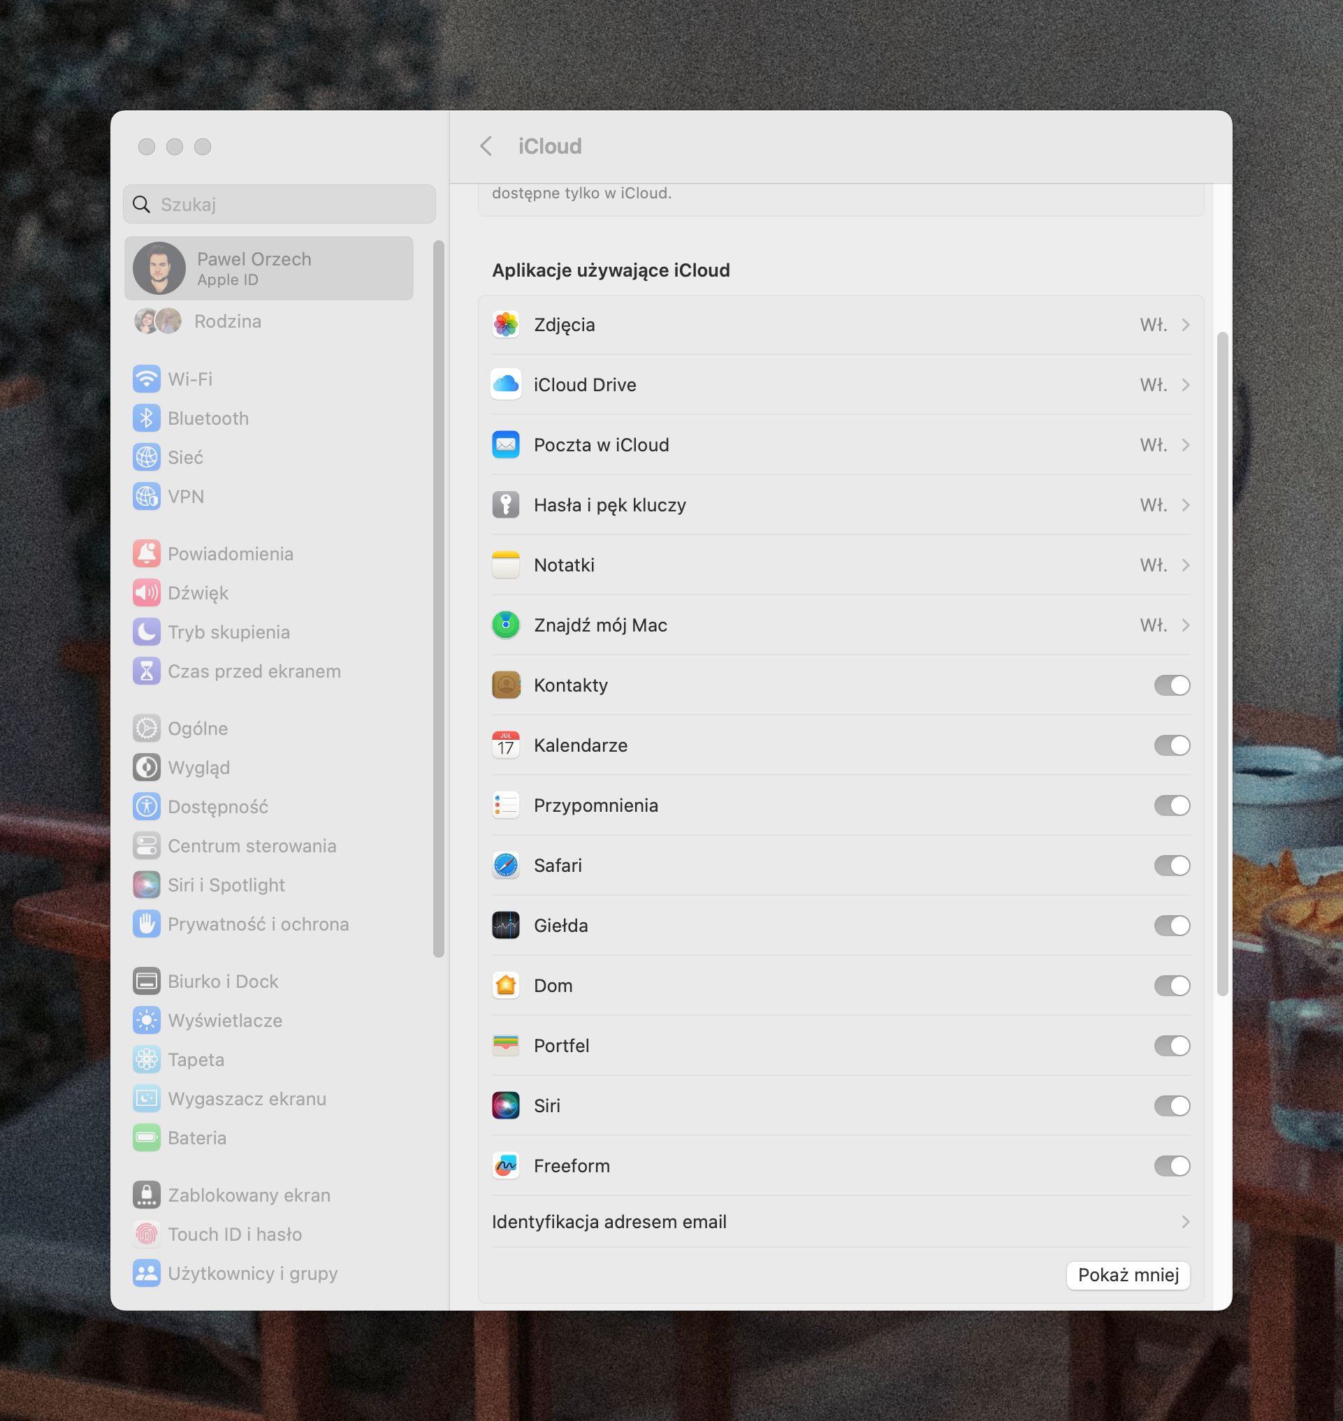Expand Identyfikacja adresem email row
The image size is (1343, 1421).
point(1186,1222)
